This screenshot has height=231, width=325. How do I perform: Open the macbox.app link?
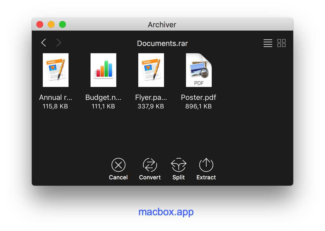166,212
